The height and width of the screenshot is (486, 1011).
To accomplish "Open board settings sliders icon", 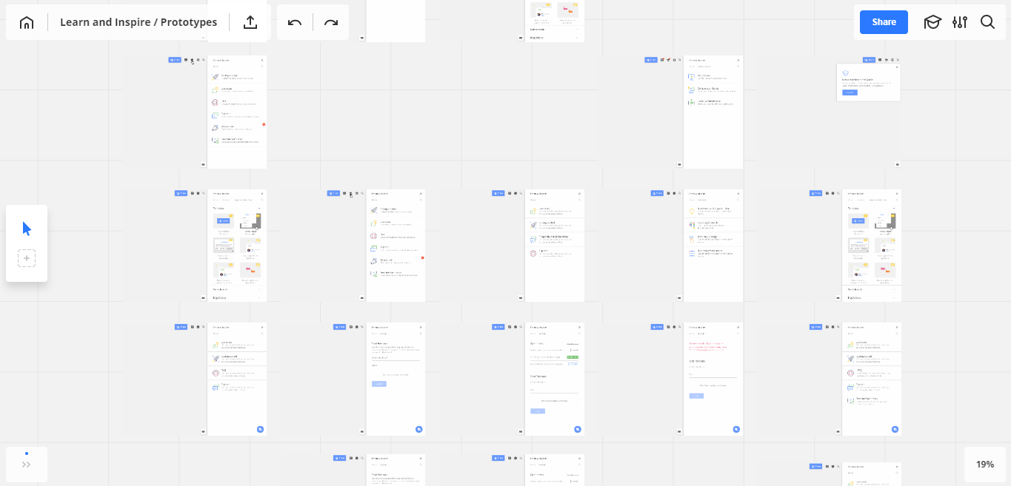I will coord(960,22).
